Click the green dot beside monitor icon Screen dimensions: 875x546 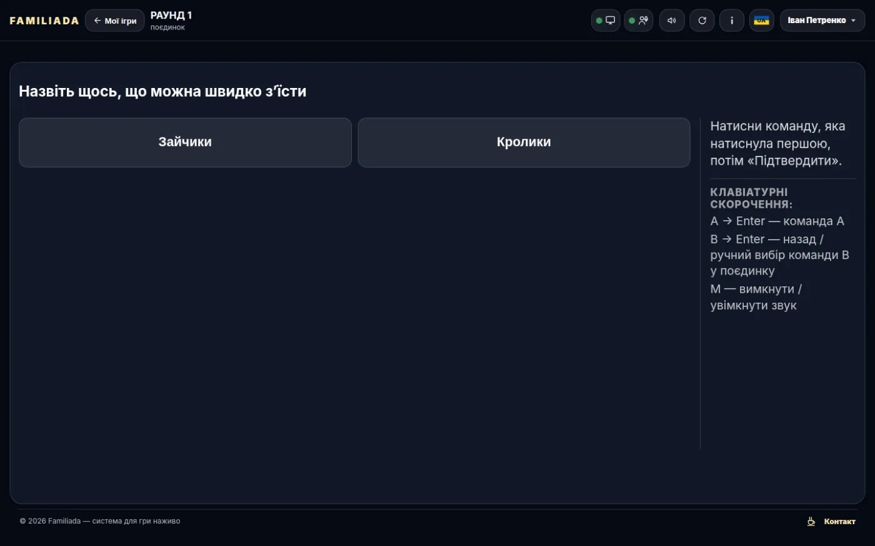click(x=599, y=21)
